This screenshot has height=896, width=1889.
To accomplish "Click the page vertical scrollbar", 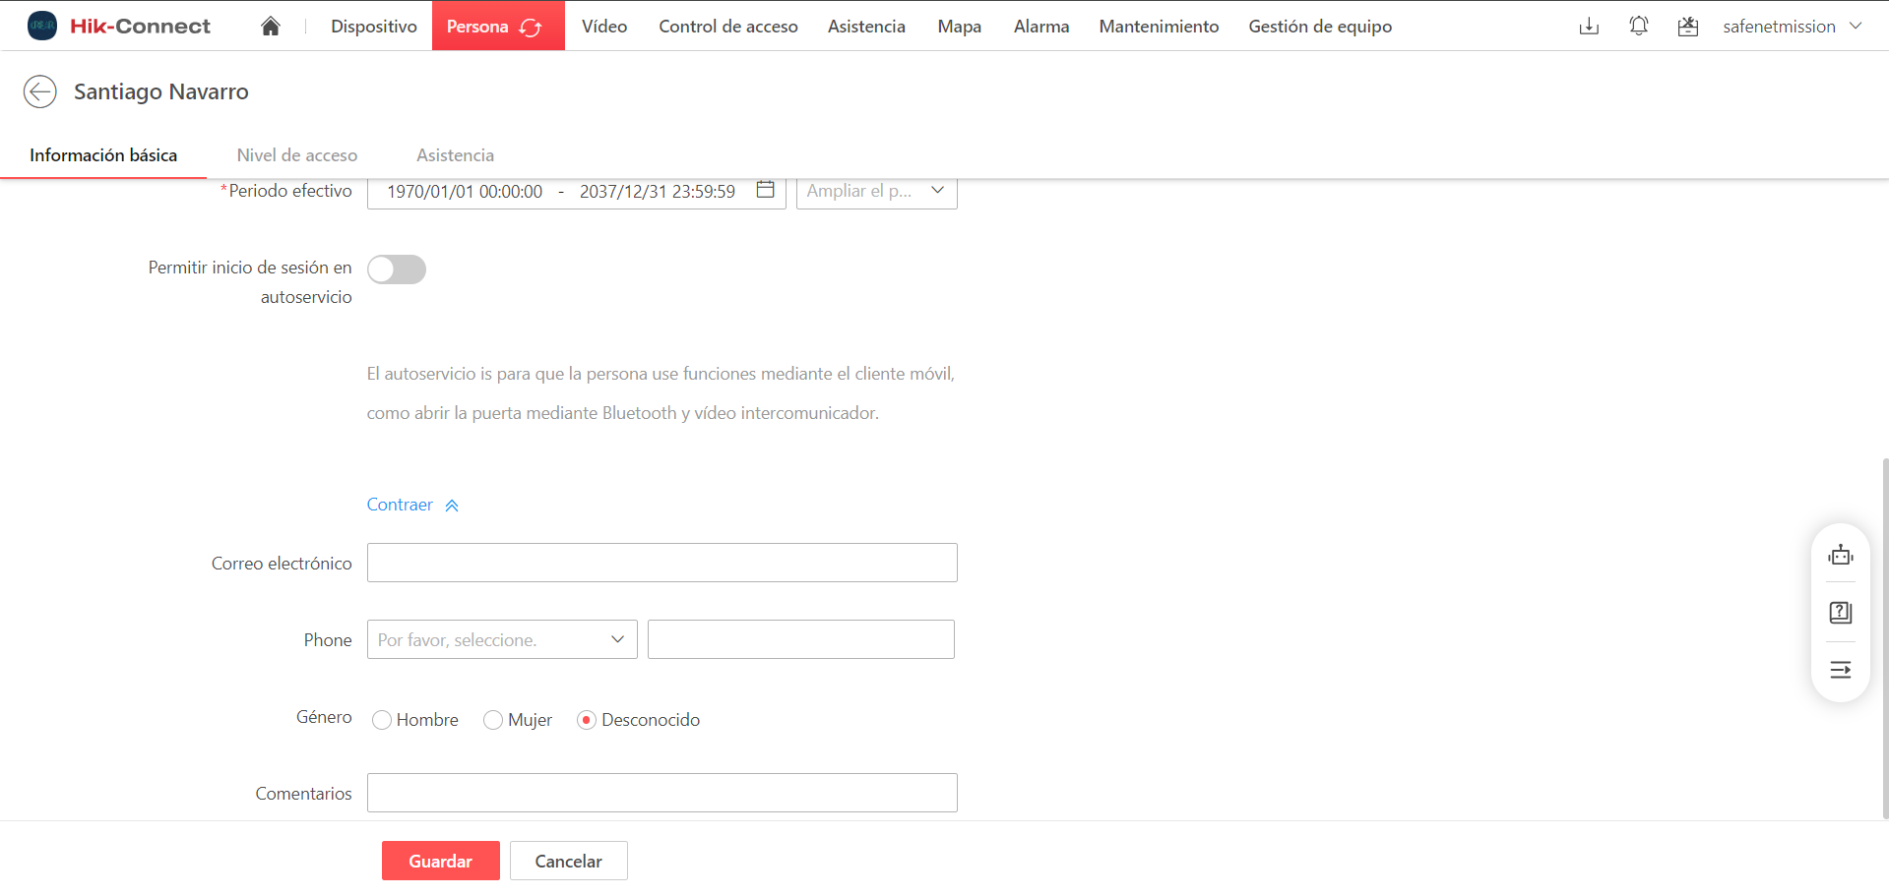I will [x=1884, y=637].
